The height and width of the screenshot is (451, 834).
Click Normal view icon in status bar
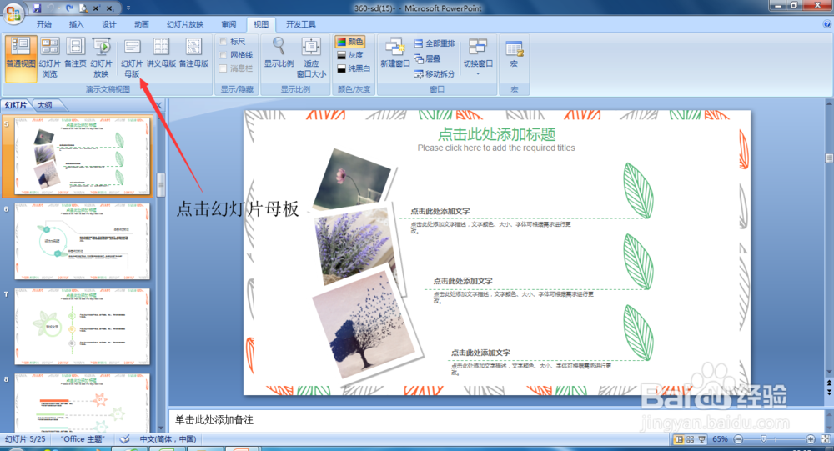pos(679,439)
